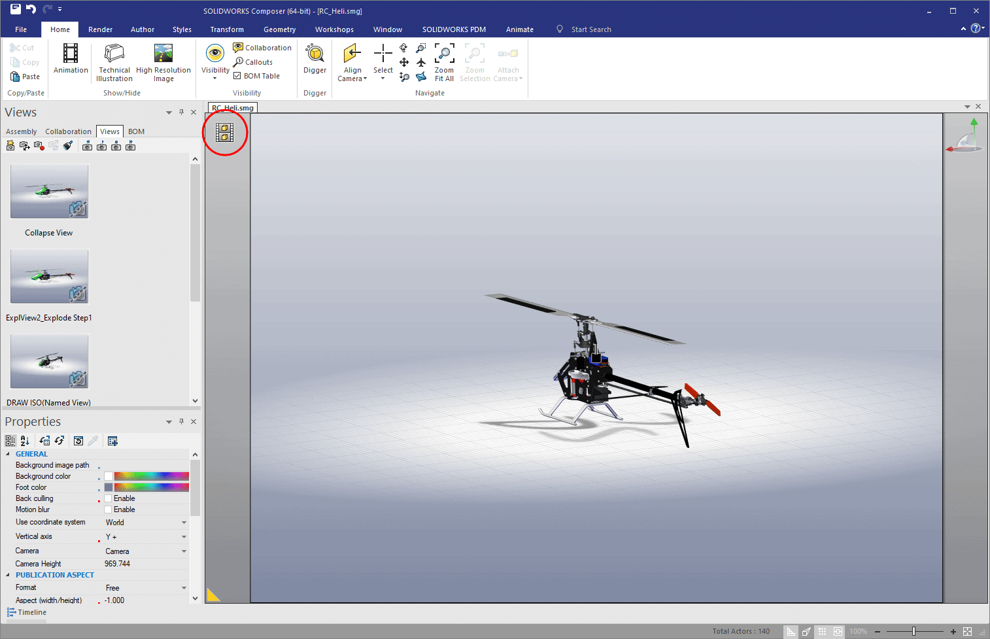Screen dimensions: 990x639
Task: Open the Vertical axis dropdown
Action: click(184, 537)
